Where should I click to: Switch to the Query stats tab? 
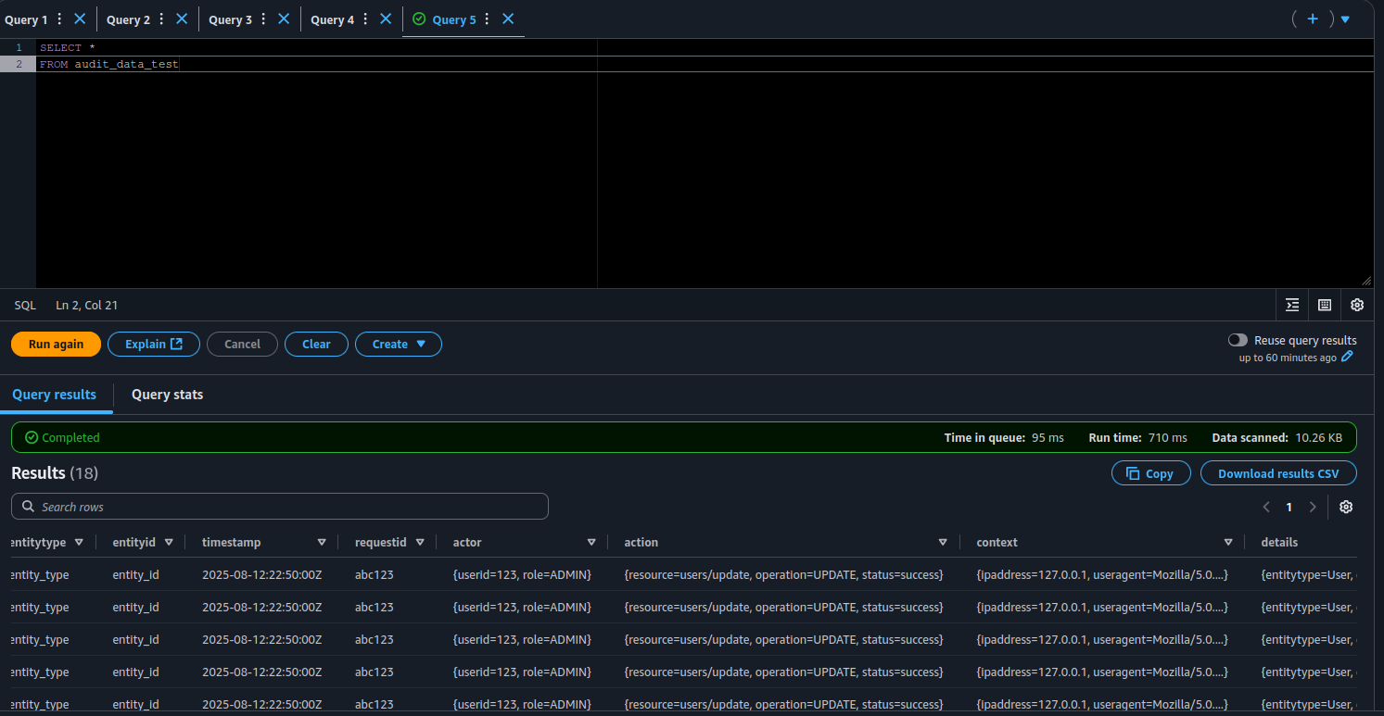pos(167,395)
